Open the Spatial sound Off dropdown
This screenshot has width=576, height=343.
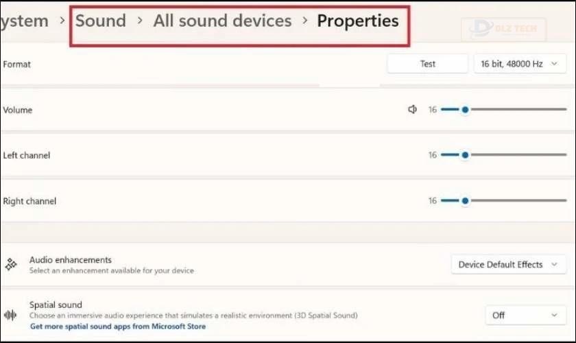point(526,315)
